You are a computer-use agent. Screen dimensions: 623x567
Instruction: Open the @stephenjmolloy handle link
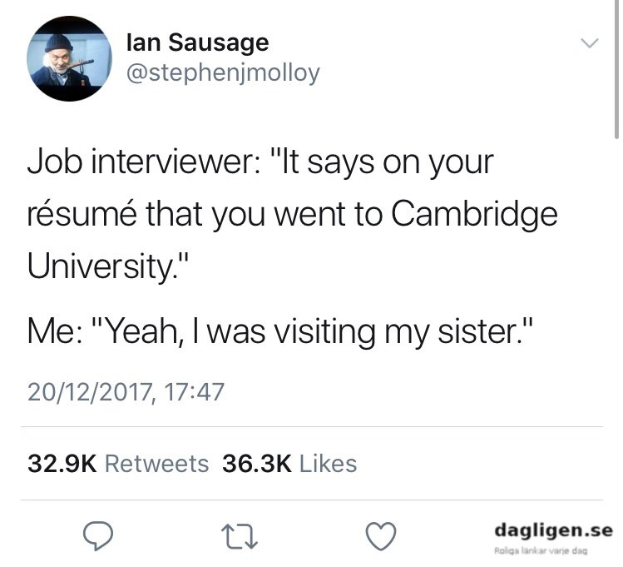point(223,72)
